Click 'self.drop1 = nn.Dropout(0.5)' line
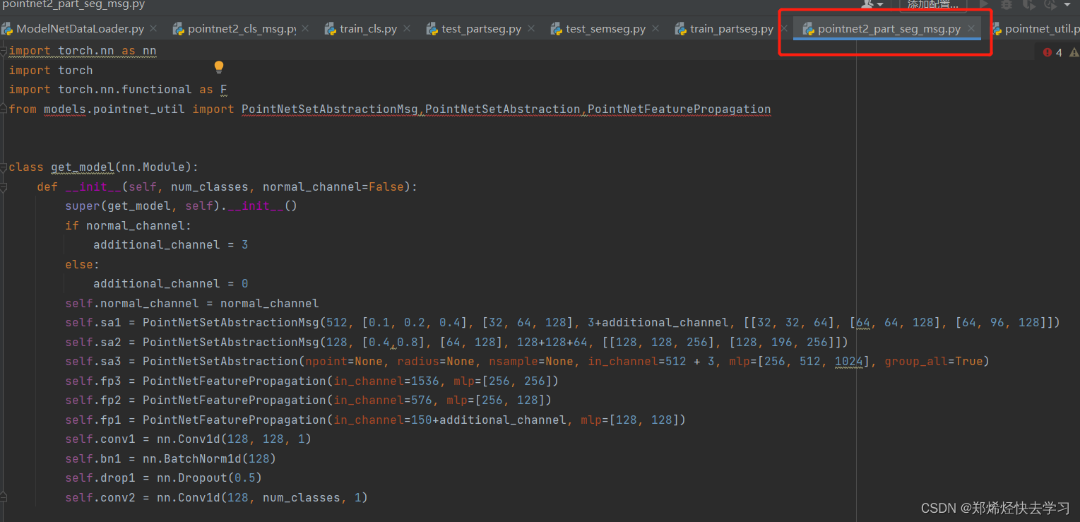The height and width of the screenshot is (522, 1080). (x=164, y=478)
